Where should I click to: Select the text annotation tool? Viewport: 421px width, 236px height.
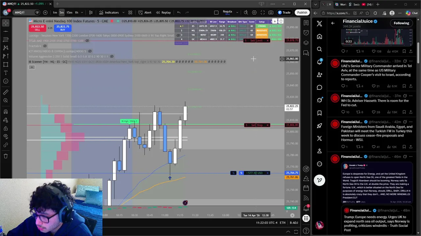click(x=6, y=73)
